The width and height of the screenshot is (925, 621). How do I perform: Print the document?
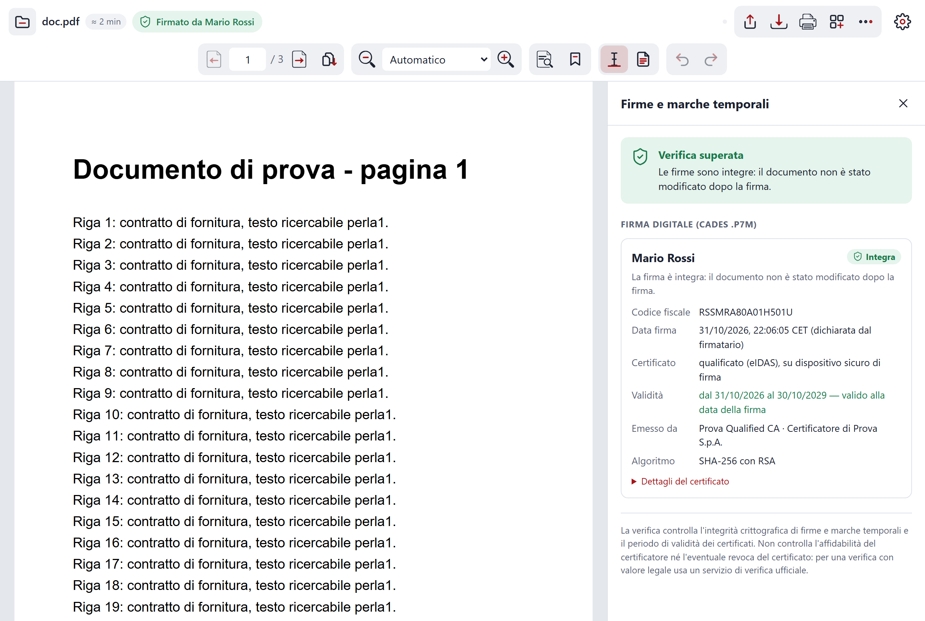tap(808, 22)
